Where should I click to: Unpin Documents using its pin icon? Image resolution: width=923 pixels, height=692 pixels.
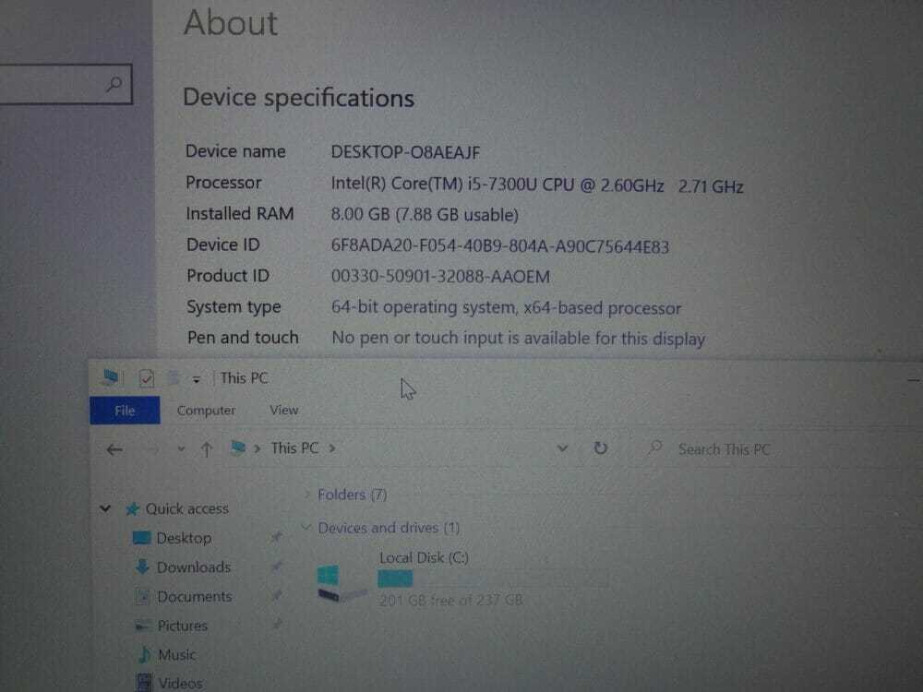pyautogui.click(x=276, y=595)
